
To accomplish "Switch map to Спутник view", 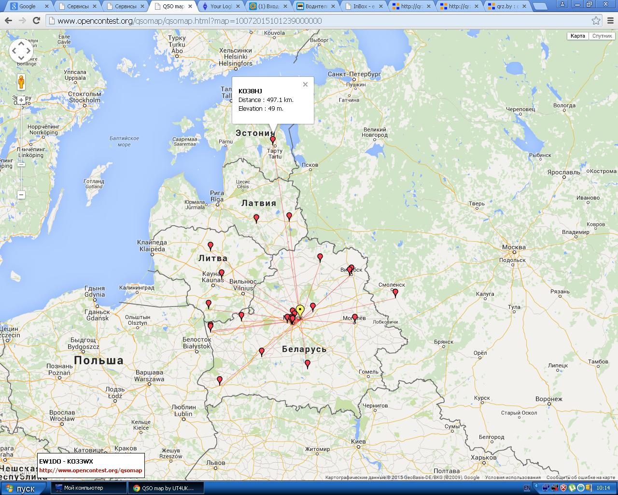I will point(602,36).
